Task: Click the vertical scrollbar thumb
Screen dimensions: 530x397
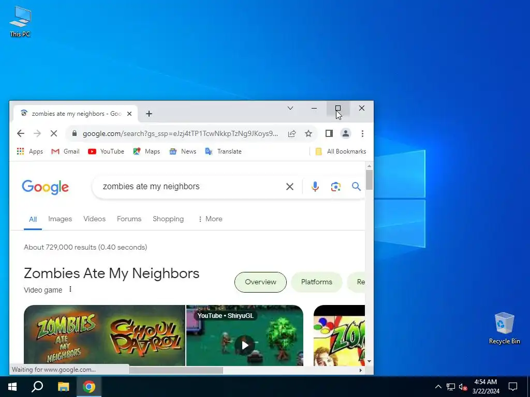Action: [369, 179]
